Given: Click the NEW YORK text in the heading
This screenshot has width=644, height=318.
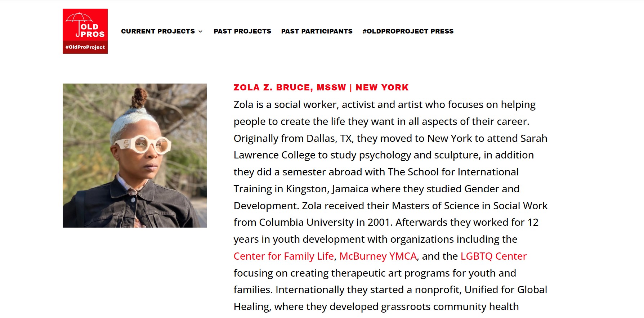Looking at the screenshot, I should click(382, 88).
